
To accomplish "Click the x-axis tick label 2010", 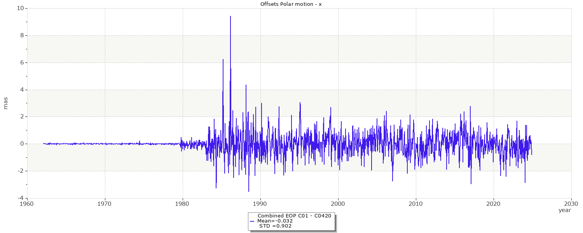I will point(415,203).
